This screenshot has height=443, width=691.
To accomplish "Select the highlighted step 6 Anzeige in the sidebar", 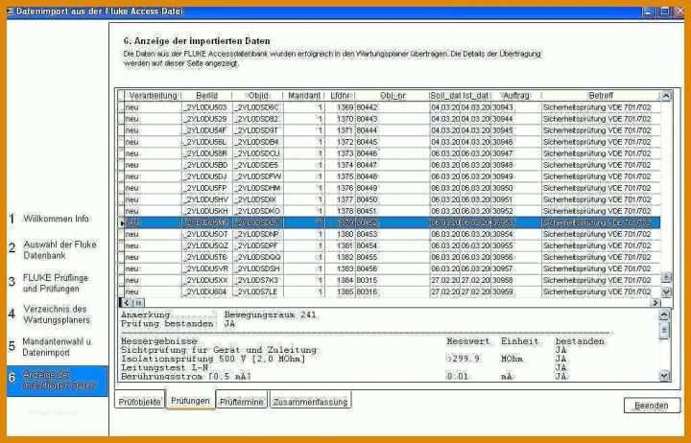I will pos(57,381).
